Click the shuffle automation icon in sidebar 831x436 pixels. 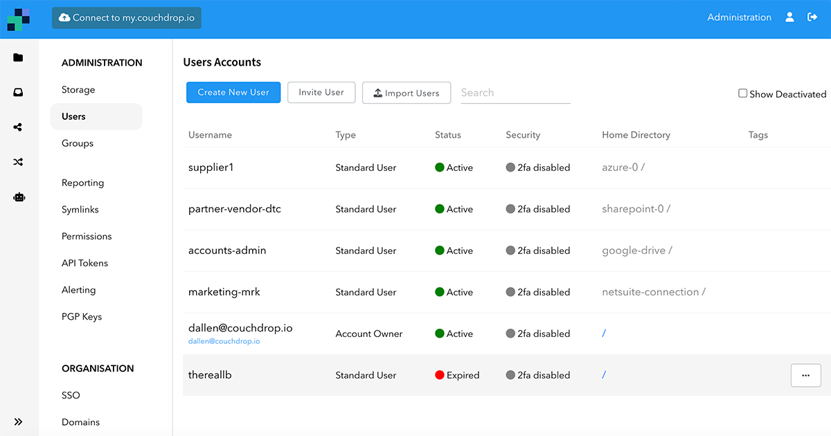click(18, 161)
